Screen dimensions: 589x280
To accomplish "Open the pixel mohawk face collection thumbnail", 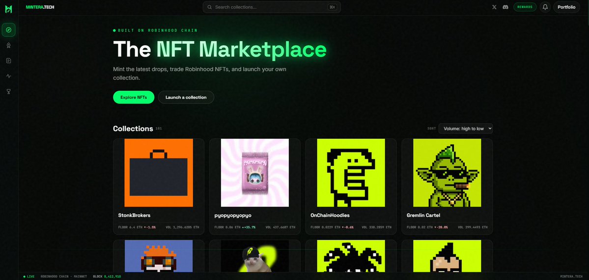I will [447, 256].
